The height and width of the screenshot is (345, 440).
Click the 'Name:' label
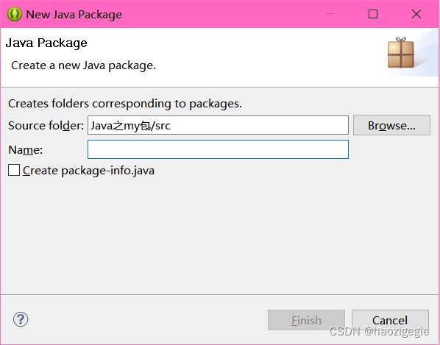point(26,150)
